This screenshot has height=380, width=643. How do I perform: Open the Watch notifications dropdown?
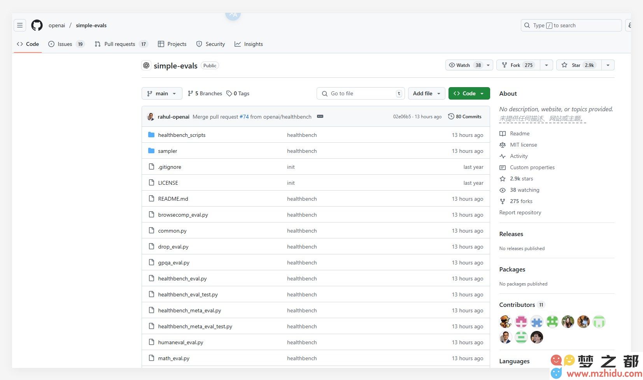(469, 65)
